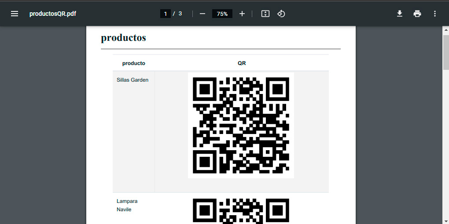Click the scrollbar up arrow
The width and height of the screenshot is (449, 224).
446,30
